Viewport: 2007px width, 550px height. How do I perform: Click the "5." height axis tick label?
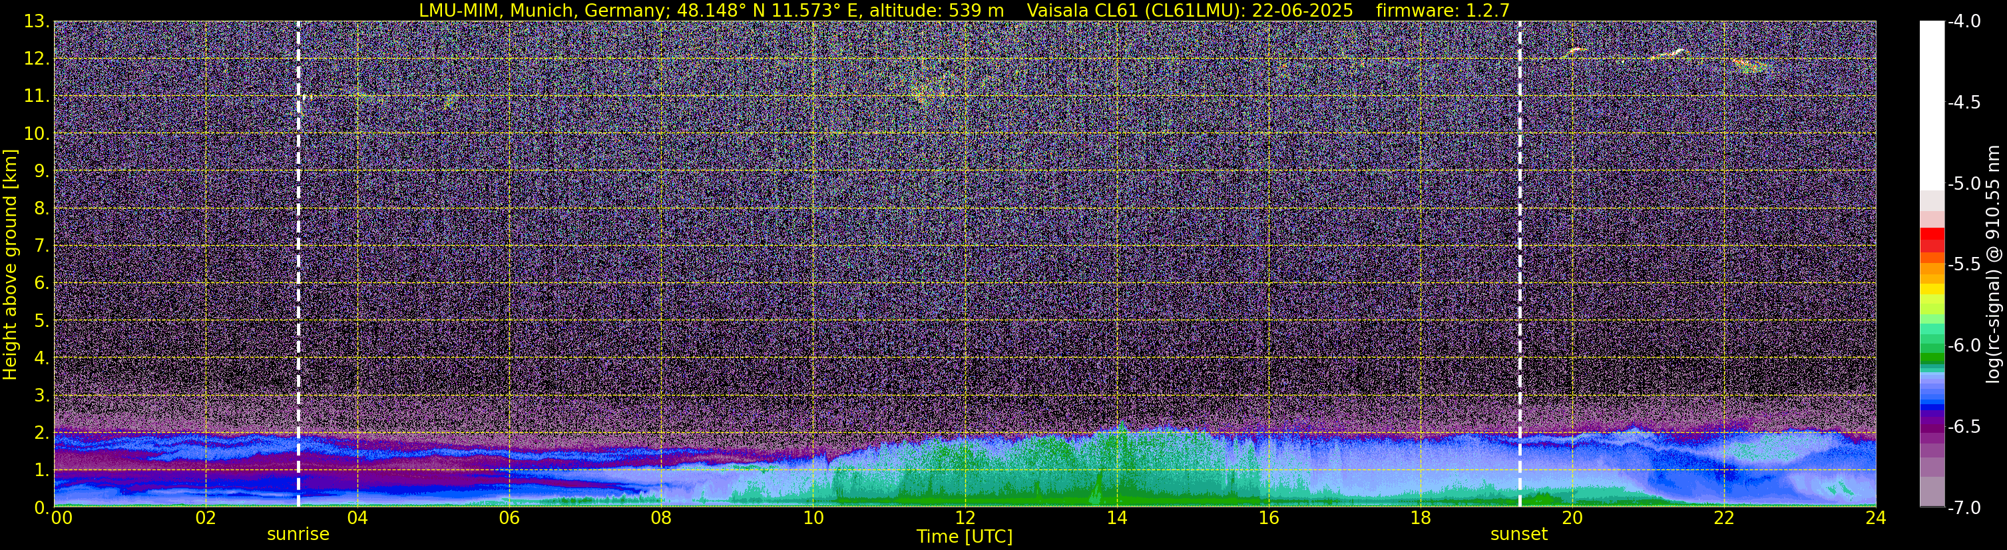(42, 321)
